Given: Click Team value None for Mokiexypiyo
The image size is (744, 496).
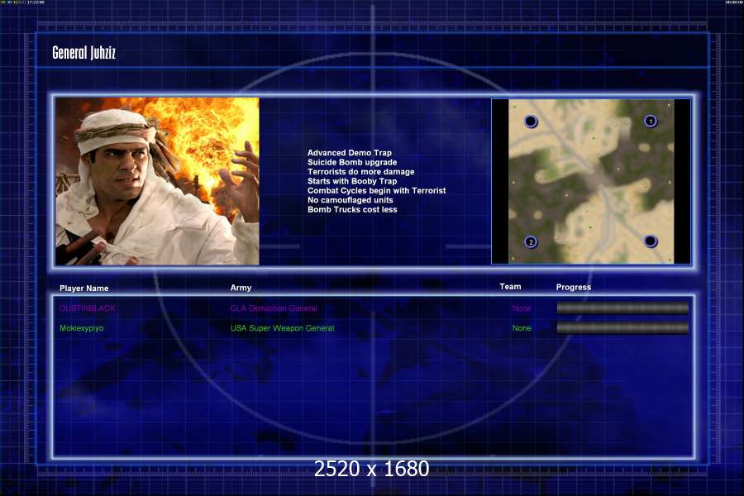Looking at the screenshot, I should coord(522,328).
